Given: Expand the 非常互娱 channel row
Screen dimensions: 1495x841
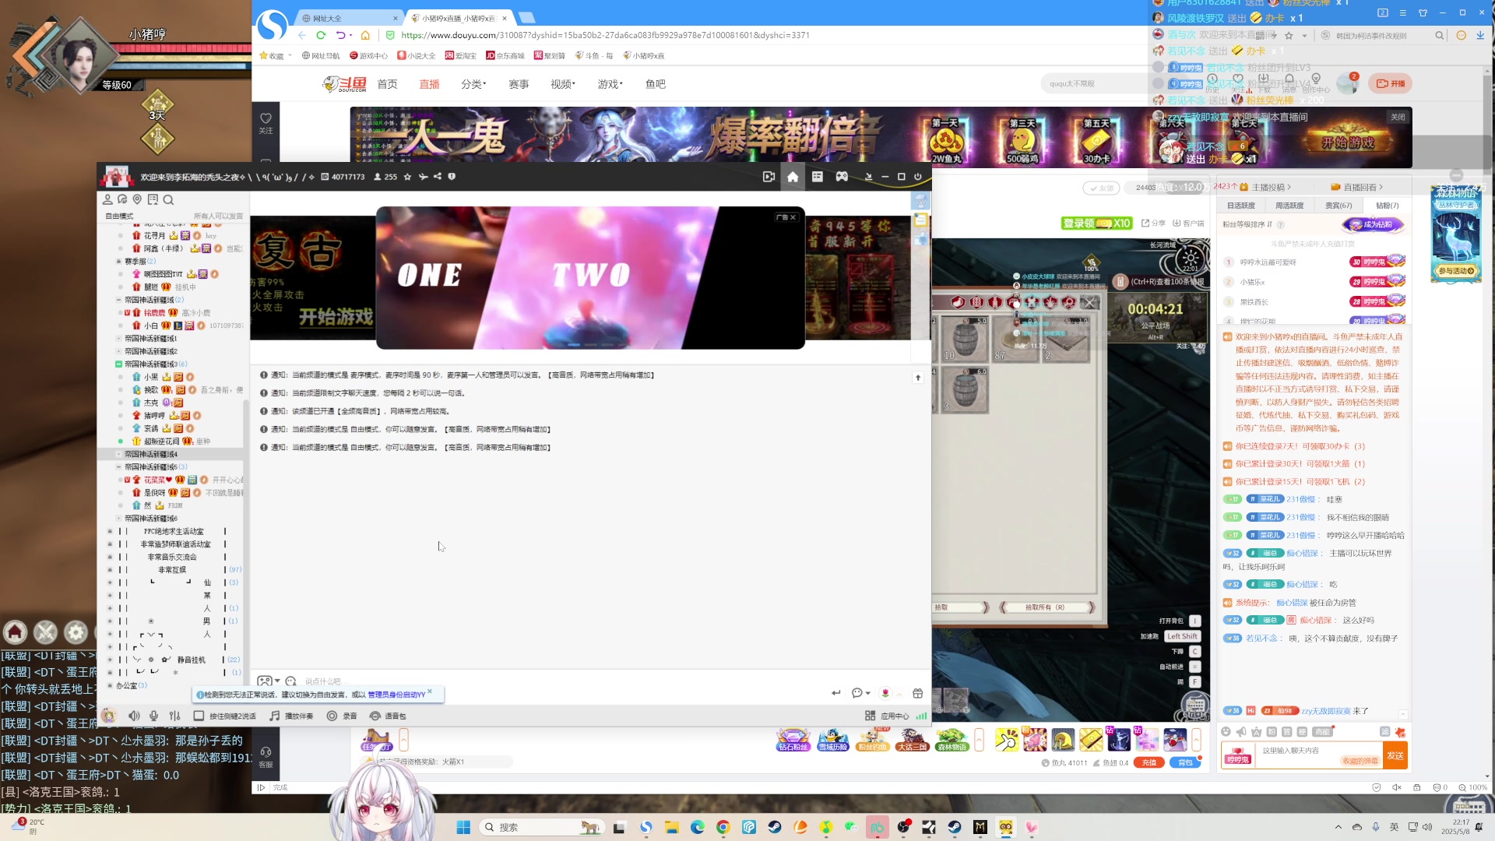Looking at the screenshot, I should (x=110, y=570).
